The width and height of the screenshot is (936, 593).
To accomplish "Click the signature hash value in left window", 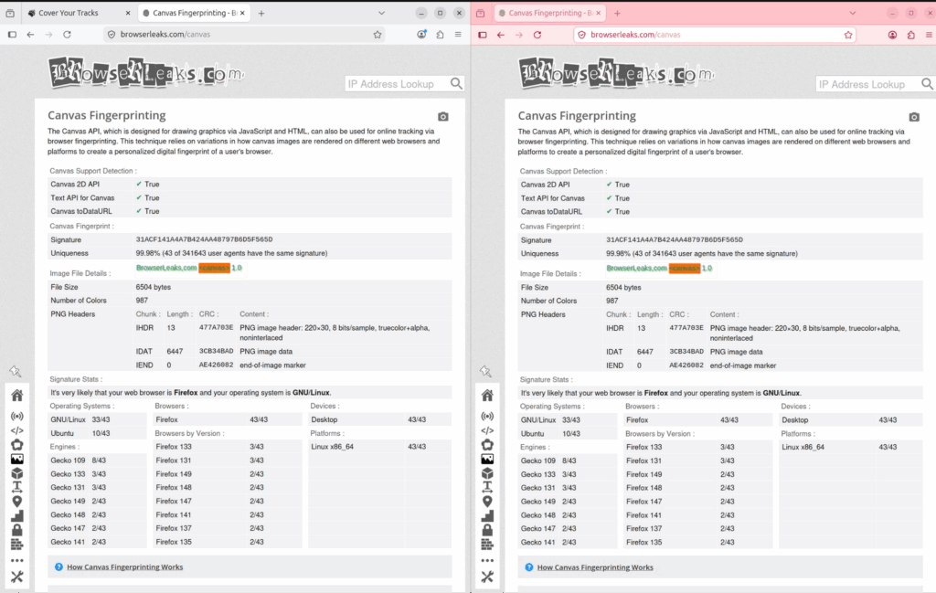I will [204, 239].
